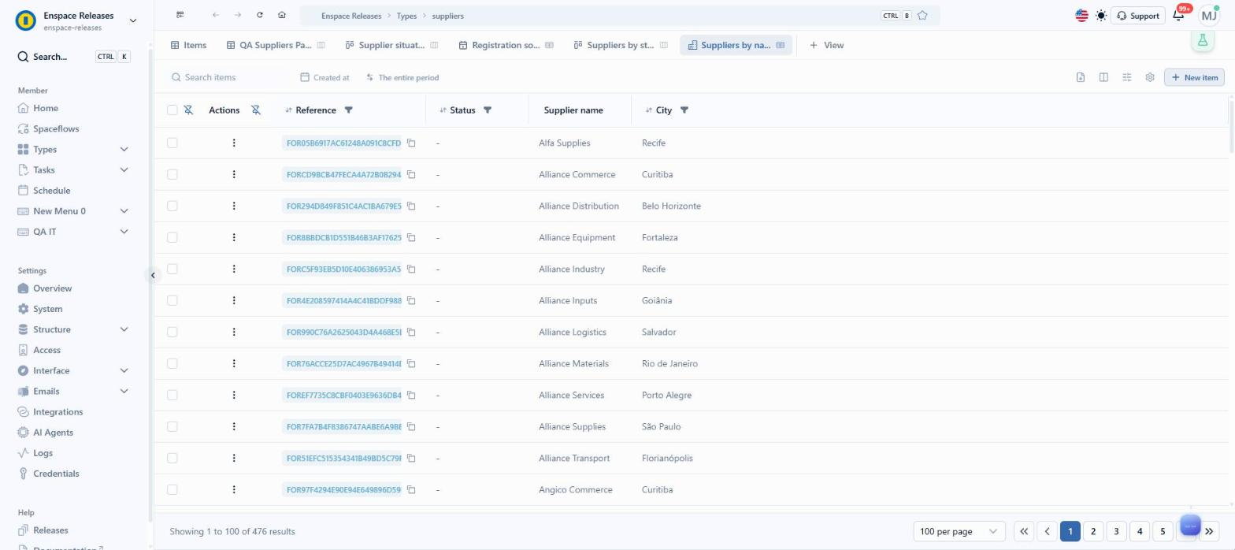Copy reference for Alfa Supplies row
1235x550 pixels.
(411, 143)
